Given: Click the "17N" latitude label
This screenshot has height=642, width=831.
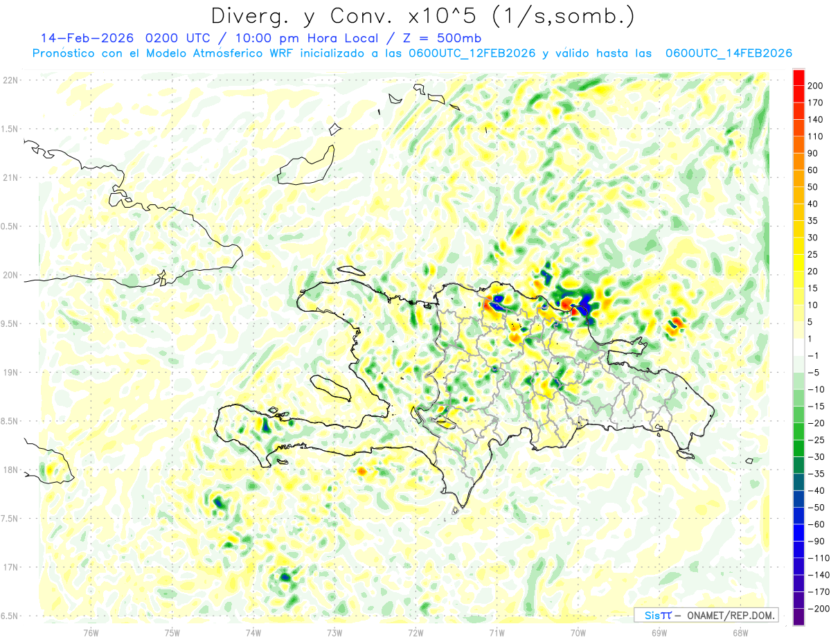Looking at the screenshot, I should 10,567.
